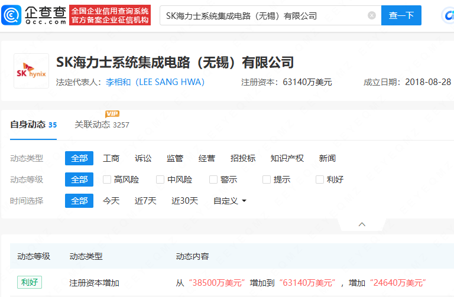454x297 pixels.
Task: Collapse the filter panel with the up chevron
Action: (x=362, y=224)
